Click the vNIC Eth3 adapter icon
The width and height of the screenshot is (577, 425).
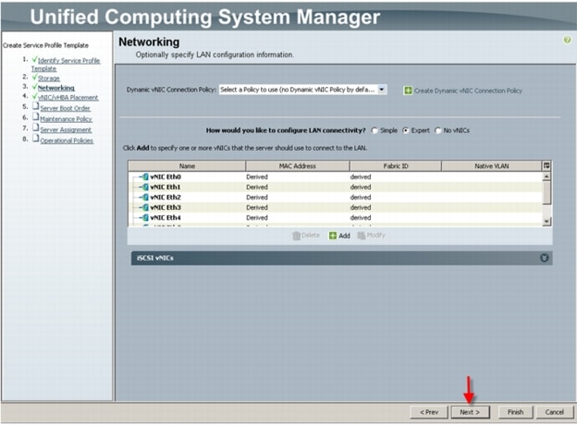(145, 207)
